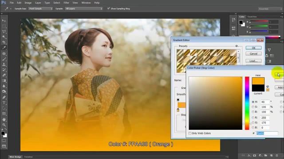This screenshot has height=159, width=284.
Task: Select the Gradient tool
Action: pyautogui.click(x=4, y=80)
